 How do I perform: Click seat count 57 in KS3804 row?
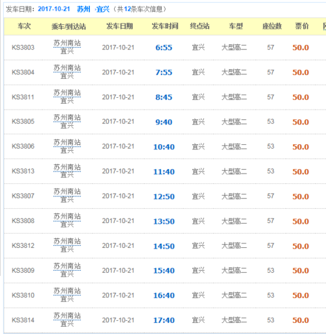click(271, 72)
